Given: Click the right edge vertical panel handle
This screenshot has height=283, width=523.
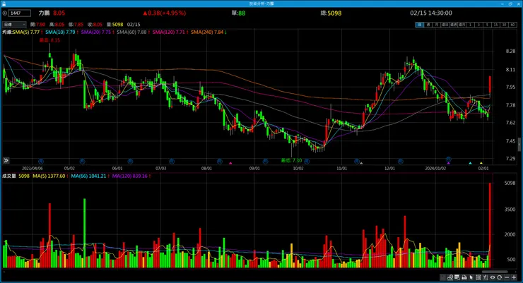Looking at the screenshot, I should [519, 145].
